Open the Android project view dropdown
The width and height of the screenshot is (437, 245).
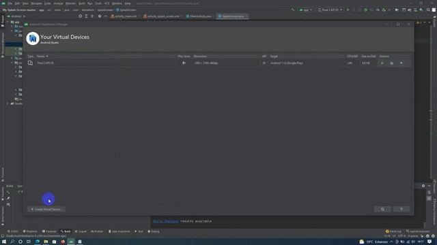16,16
